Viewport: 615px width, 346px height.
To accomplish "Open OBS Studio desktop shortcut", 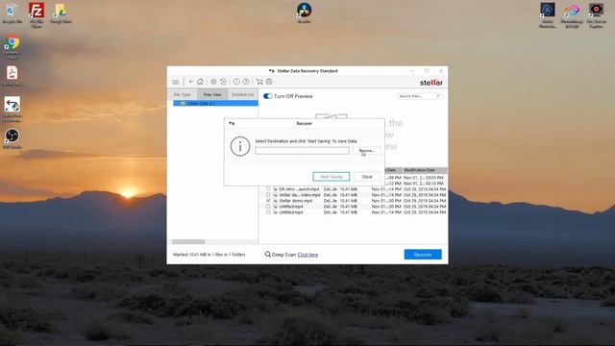I will coord(12,138).
